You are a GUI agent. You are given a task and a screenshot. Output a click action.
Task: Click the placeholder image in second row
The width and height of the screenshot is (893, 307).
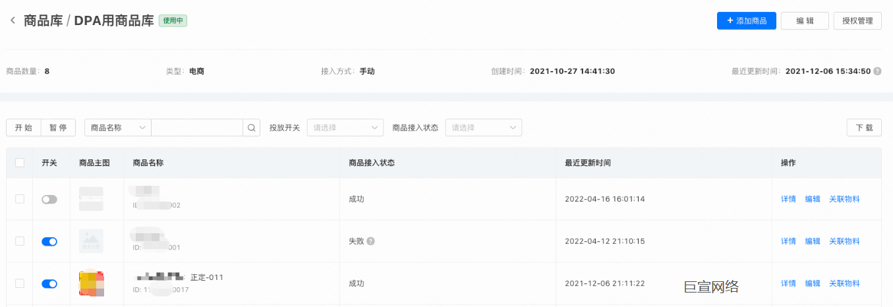tap(91, 241)
